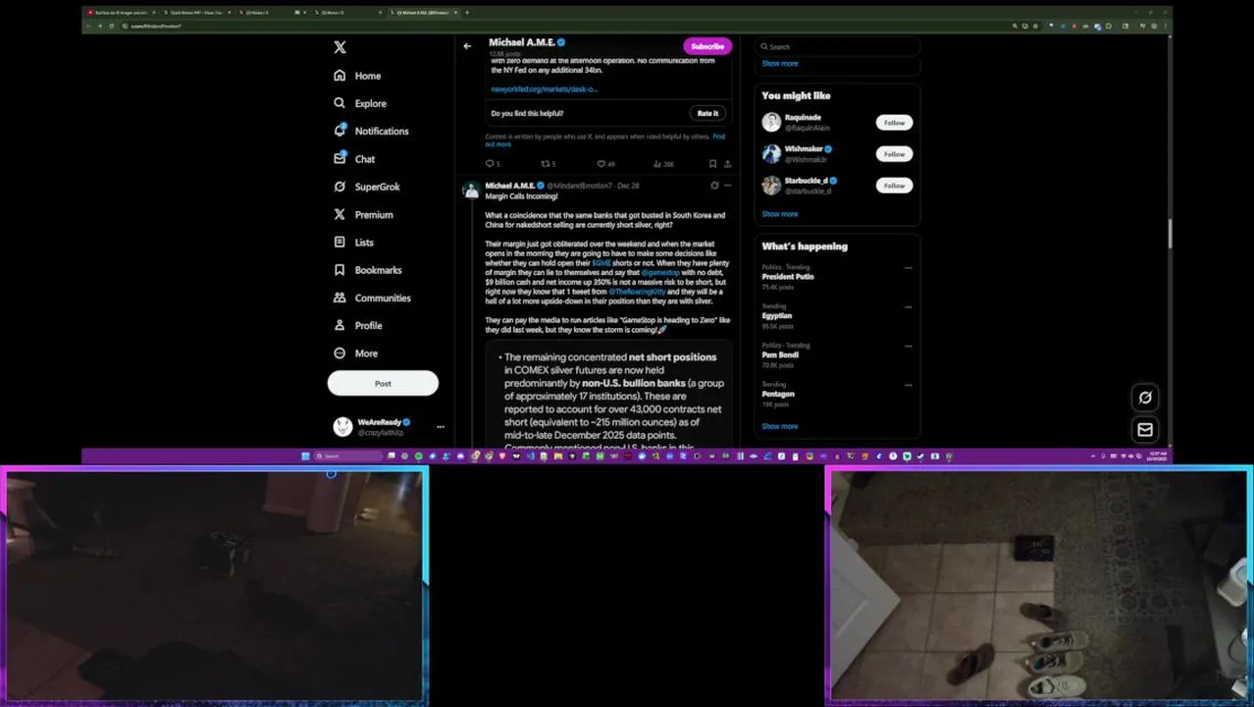The image size is (1254, 707).
Task: Open Profile from the sidebar
Action: point(358,325)
